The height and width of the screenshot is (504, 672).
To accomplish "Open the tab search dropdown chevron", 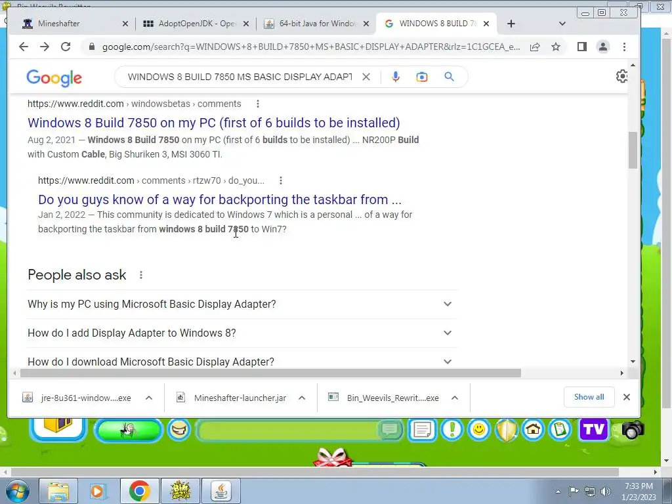I will point(562,24).
